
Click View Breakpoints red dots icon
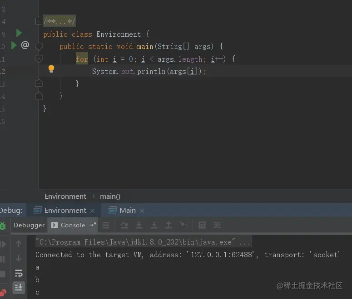3,293
